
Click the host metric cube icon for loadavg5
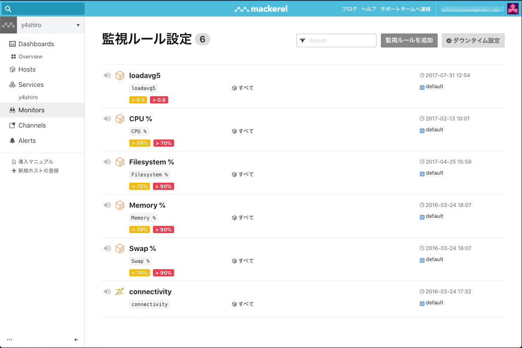(120, 76)
